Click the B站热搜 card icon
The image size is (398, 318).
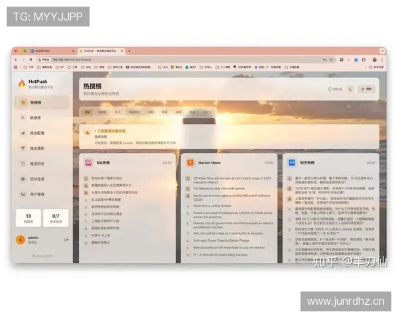click(88, 162)
